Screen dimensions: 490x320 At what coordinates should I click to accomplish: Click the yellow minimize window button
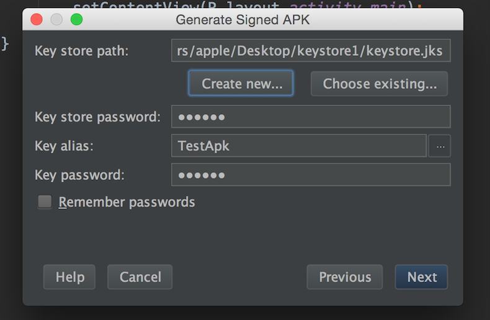(x=56, y=19)
